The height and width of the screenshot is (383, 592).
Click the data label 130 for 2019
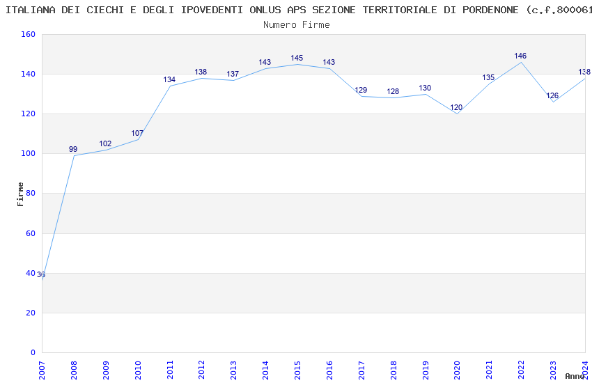(425, 88)
